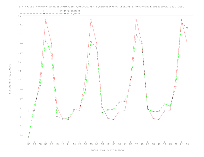
Task: Click the x-axis title FHOUR VHHMM:1200>0000
Action: point(107,150)
